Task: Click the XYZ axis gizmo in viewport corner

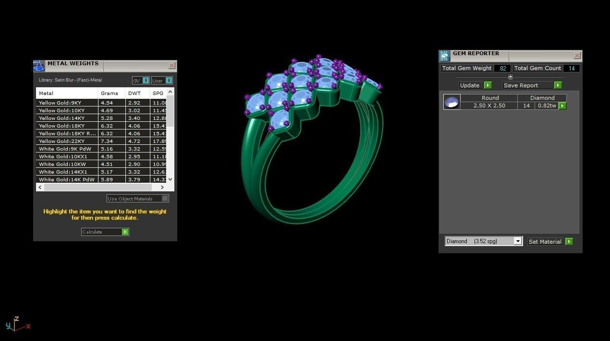Action: point(17,325)
